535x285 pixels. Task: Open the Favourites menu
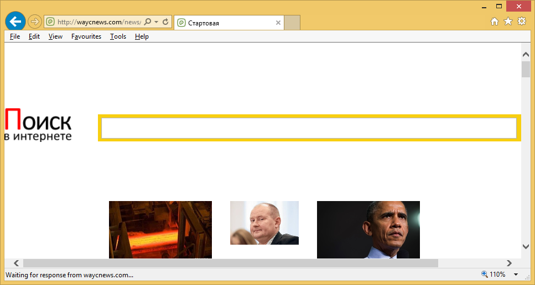pyautogui.click(x=86, y=36)
